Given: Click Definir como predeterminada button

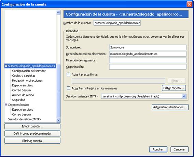Looking at the screenshot, I should coord(32,134).
